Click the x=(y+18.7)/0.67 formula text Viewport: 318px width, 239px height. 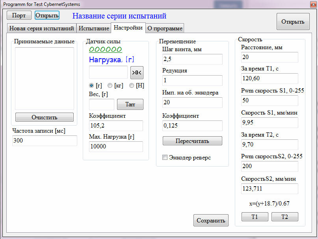[269, 204]
